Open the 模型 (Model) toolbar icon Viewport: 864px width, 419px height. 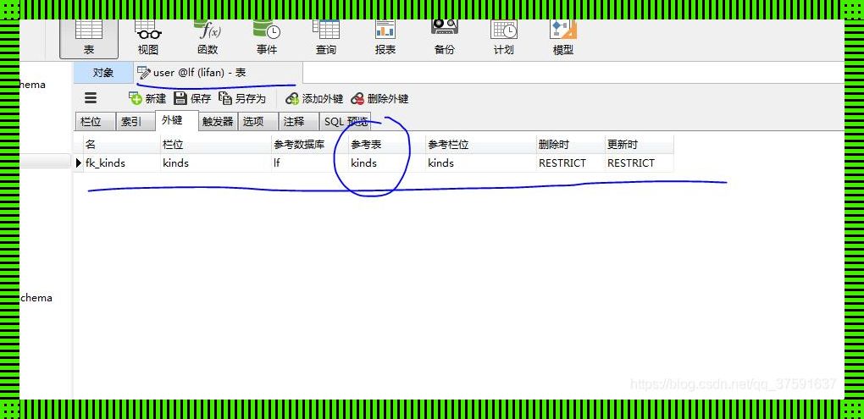tap(563, 39)
